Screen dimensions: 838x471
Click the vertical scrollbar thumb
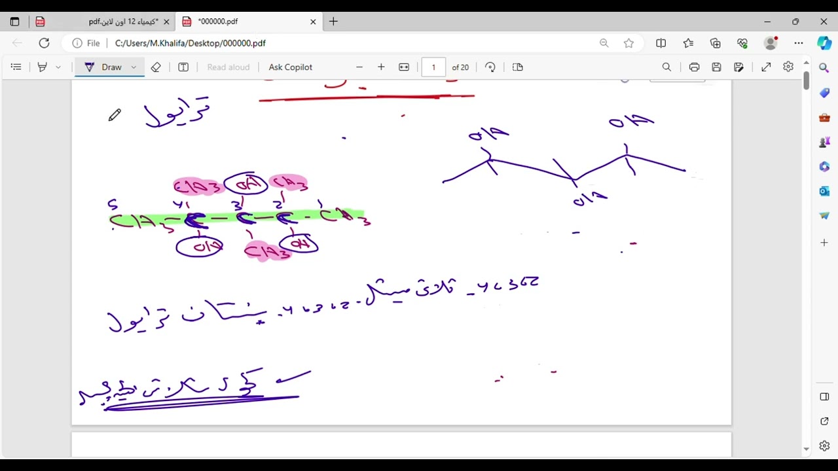[807, 80]
